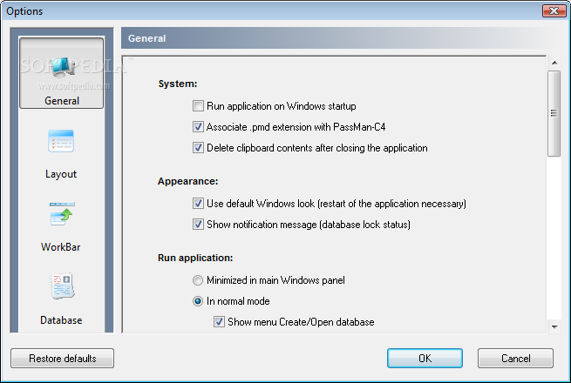Screen dimensions: 571x383
Task: Select In normal mode radio button
Action: click(198, 301)
